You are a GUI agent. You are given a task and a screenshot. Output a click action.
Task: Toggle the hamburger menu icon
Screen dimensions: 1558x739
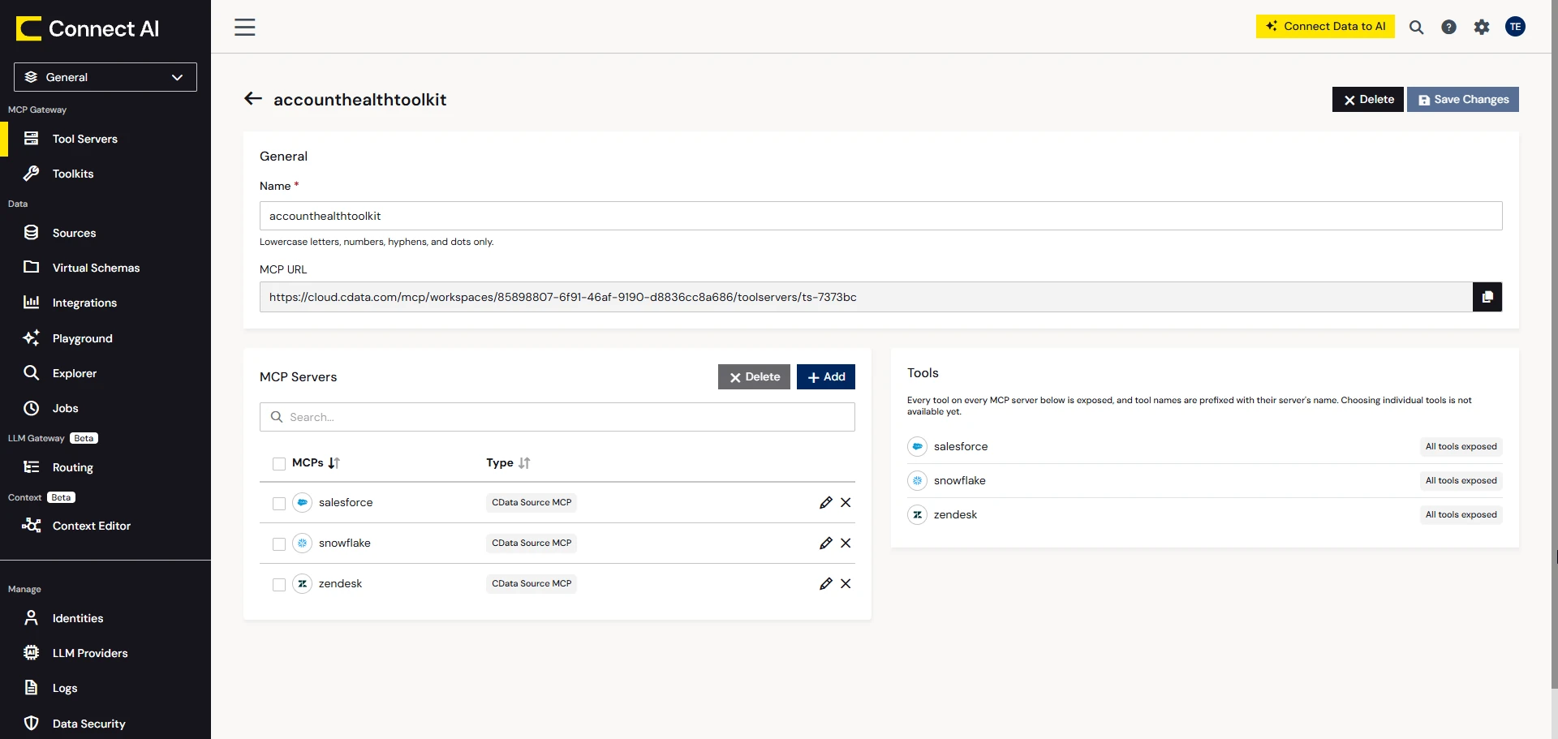[245, 27]
